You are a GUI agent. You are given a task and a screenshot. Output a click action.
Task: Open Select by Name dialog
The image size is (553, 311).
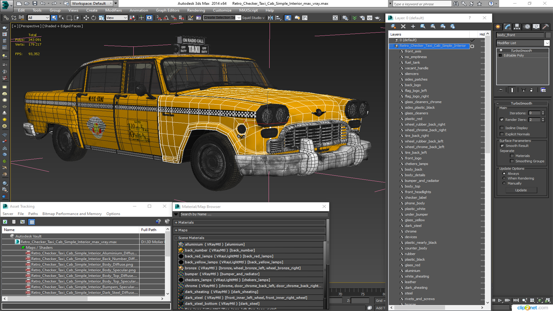pos(61,18)
